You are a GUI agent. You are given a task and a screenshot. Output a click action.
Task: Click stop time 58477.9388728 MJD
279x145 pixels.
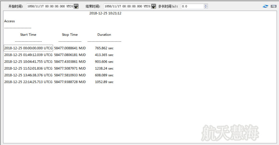point(70,82)
